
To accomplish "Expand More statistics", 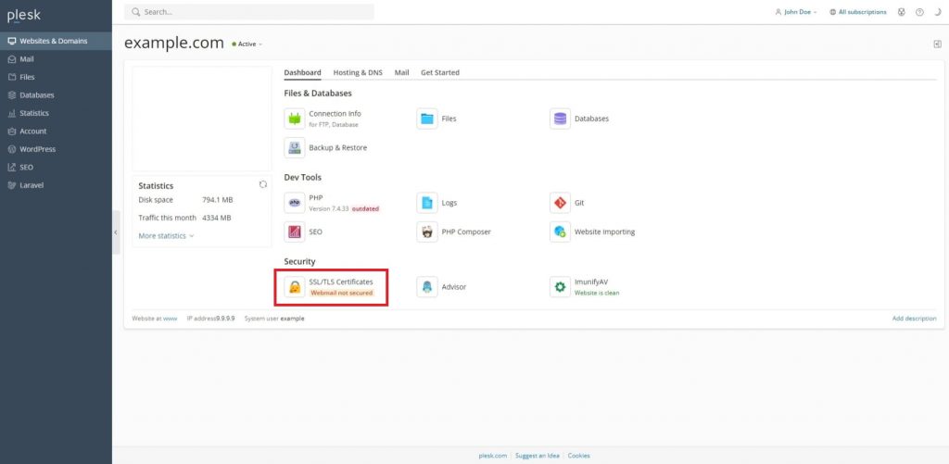I will [x=167, y=236].
